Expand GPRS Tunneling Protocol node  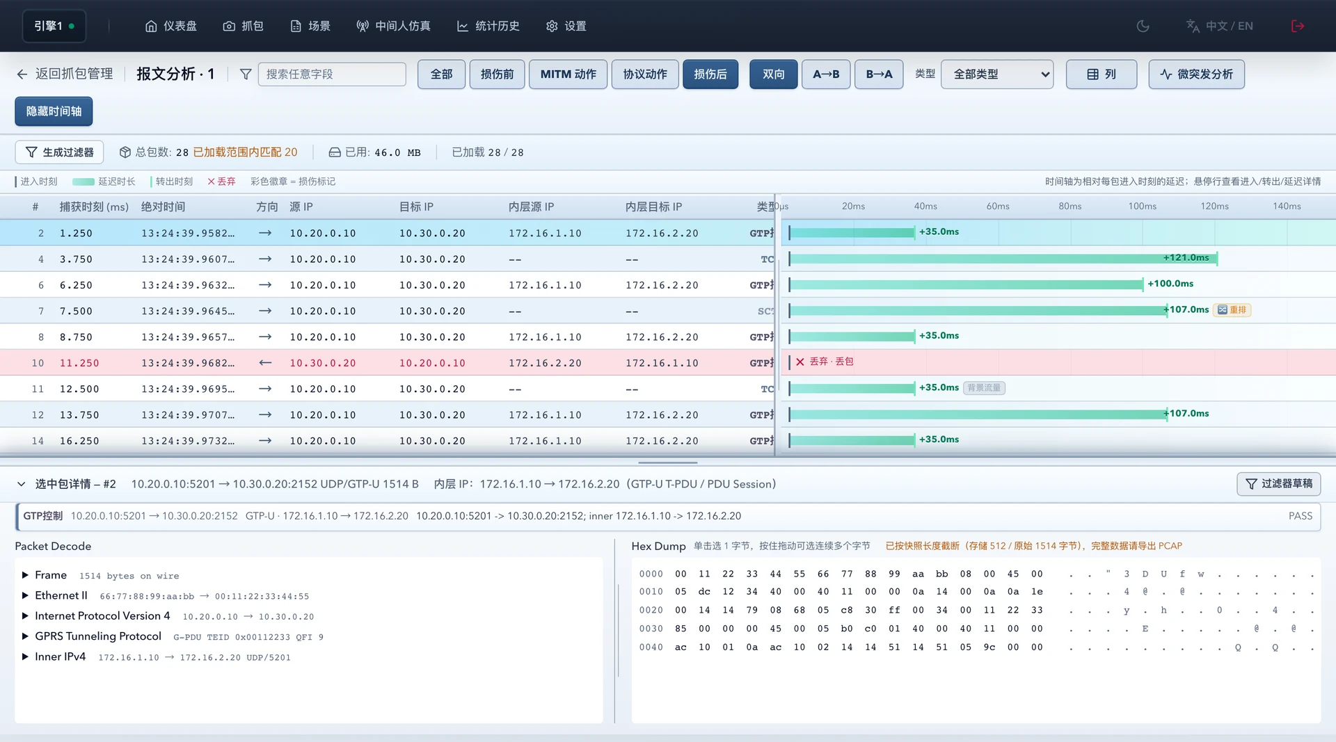pos(25,636)
